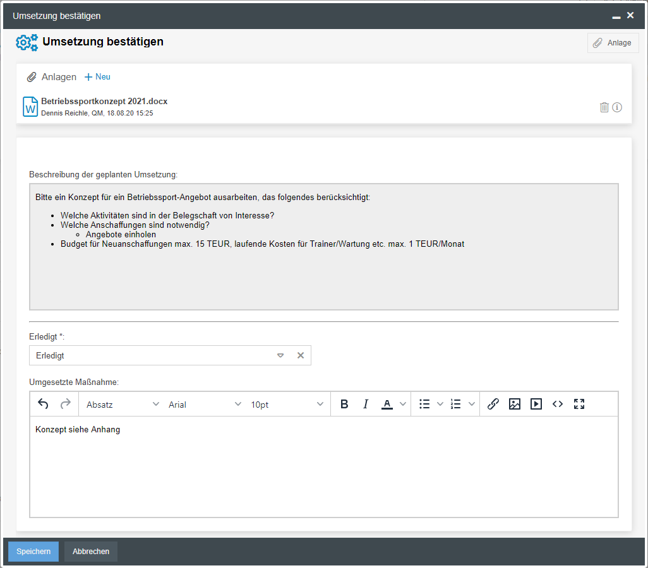
Task: Insert an image into the editor
Action: (x=515, y=405)
